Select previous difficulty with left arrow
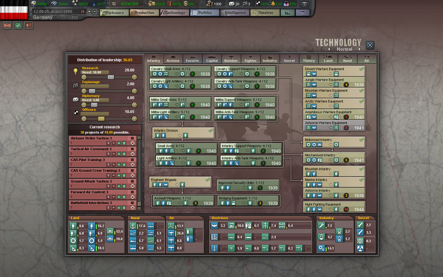The width and height of the screenshot is (443, 277). point(329,49)
